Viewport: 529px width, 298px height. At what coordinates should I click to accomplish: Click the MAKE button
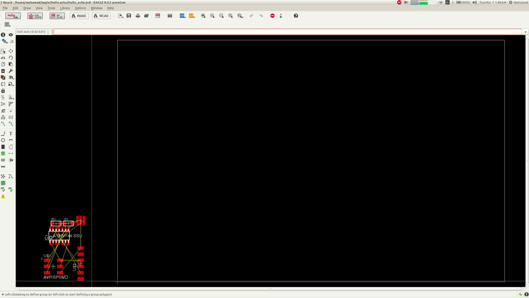pyautogui.click(x=79, y=16)
